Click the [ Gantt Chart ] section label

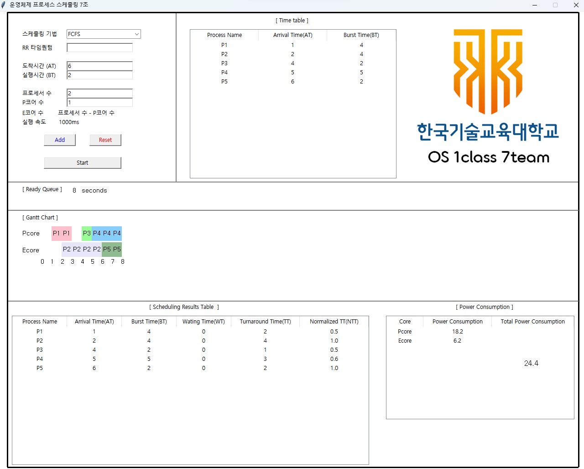[x=40, y=218]
